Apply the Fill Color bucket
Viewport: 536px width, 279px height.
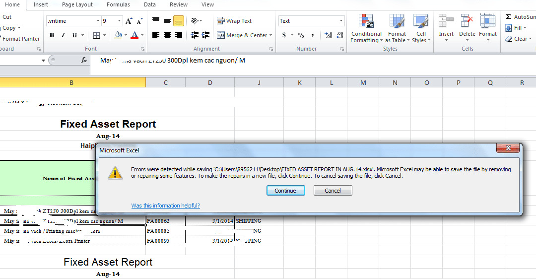[119, 35]
